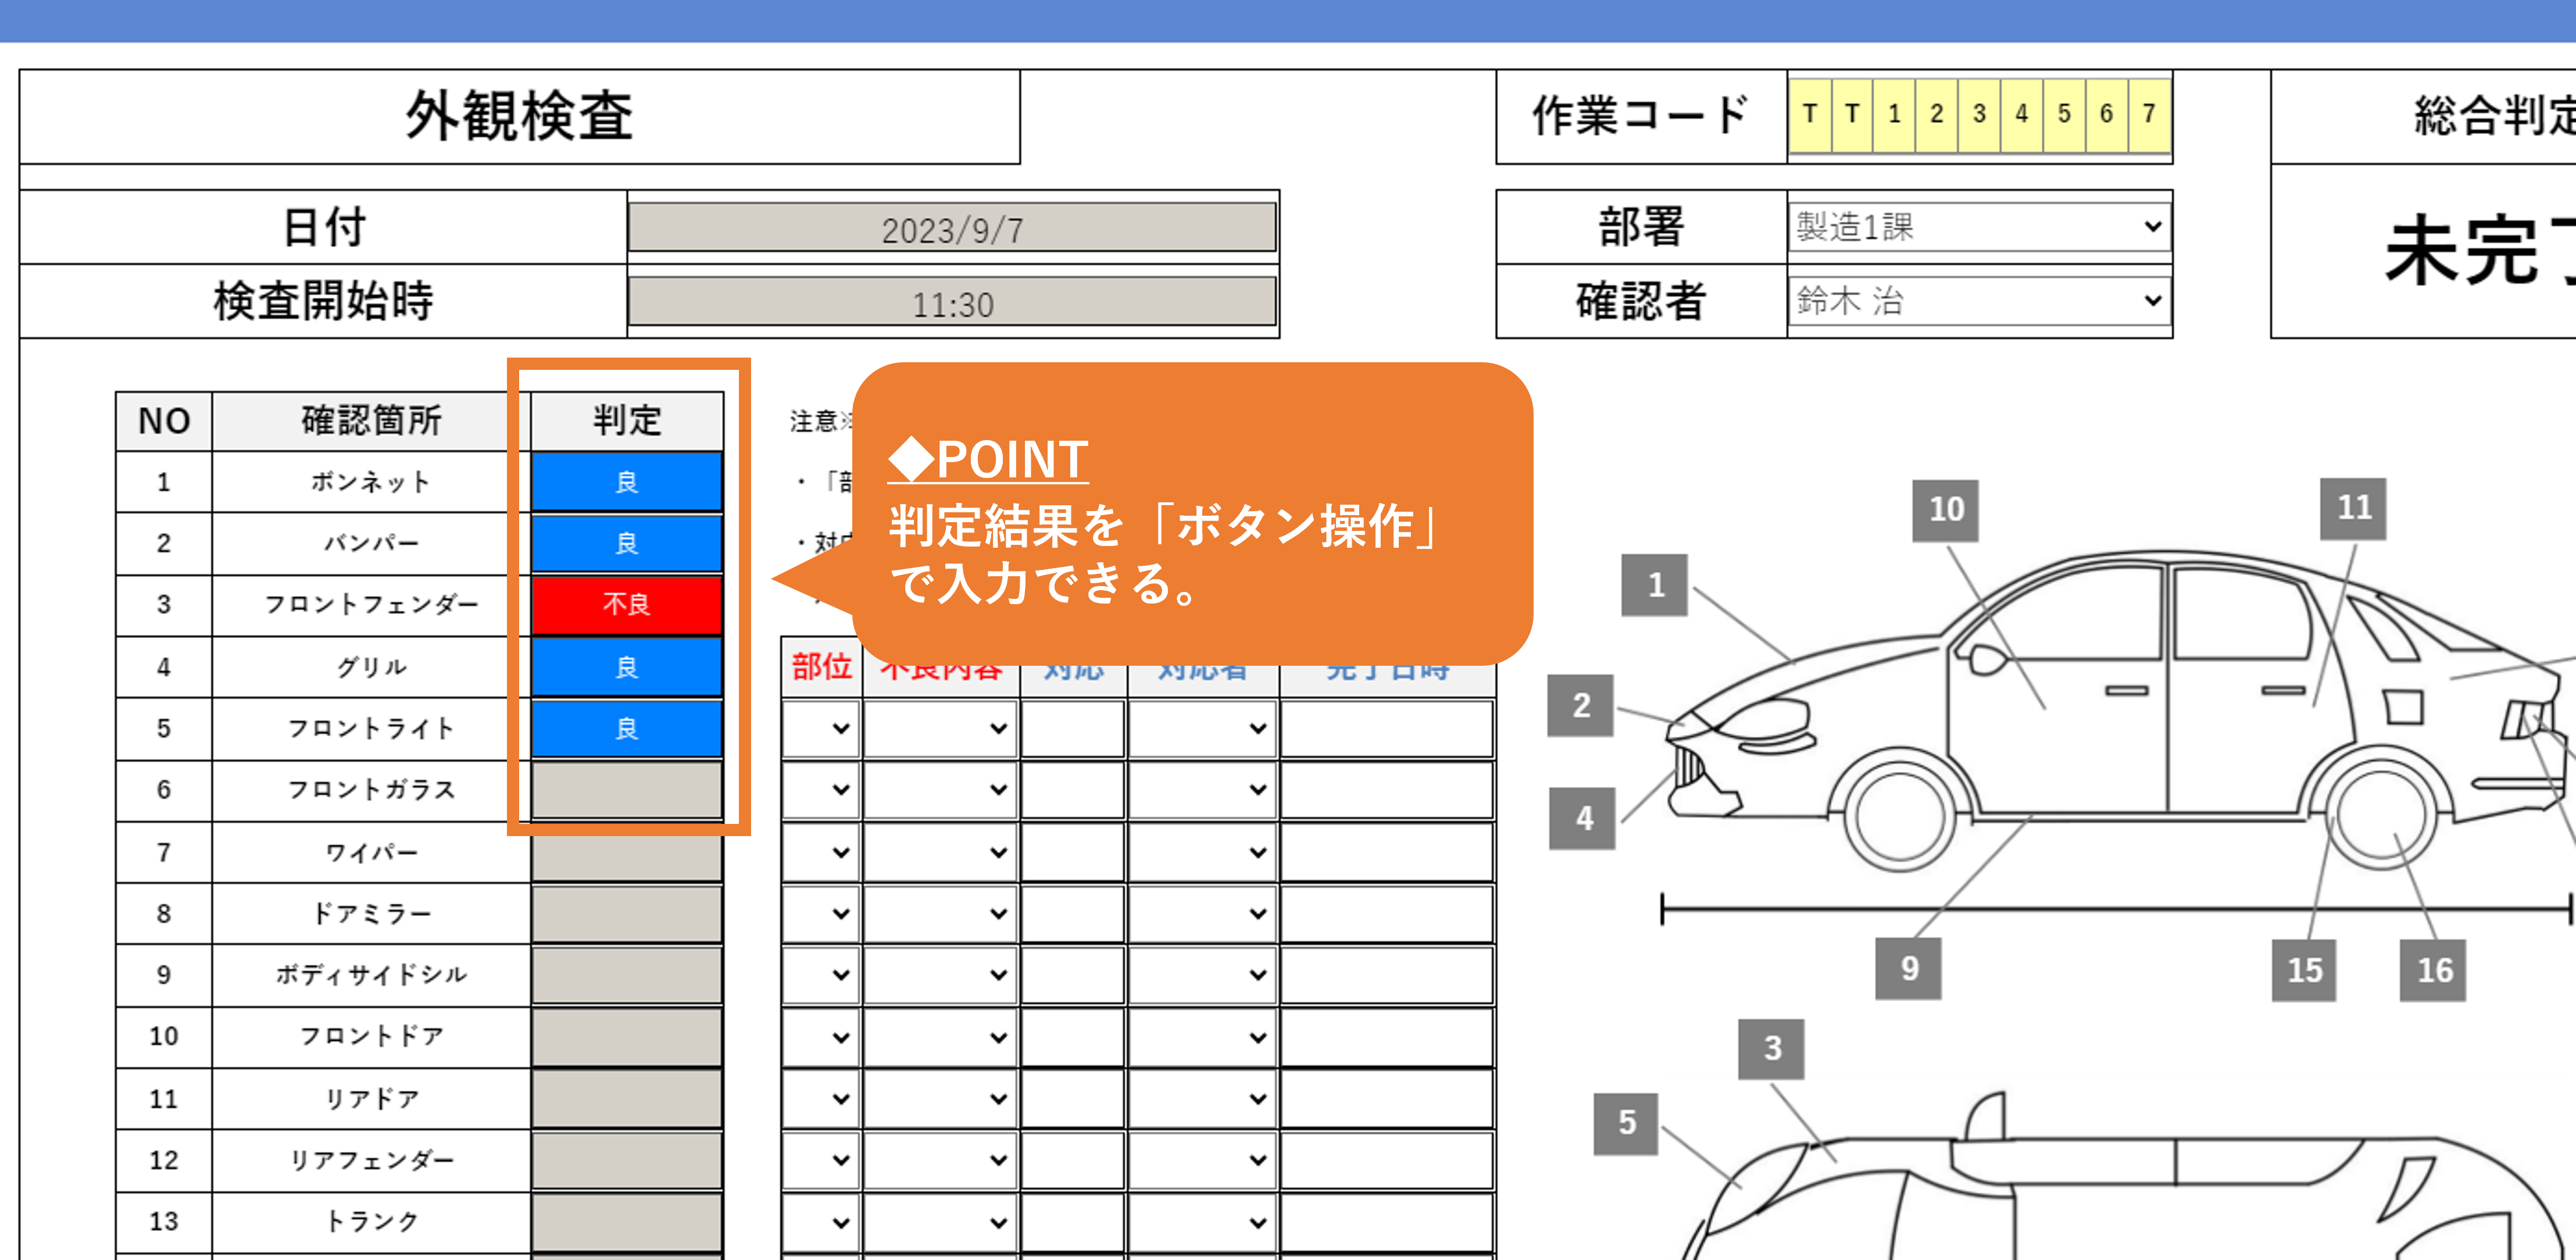Click the 総合判定 header

pos(2494,116)
